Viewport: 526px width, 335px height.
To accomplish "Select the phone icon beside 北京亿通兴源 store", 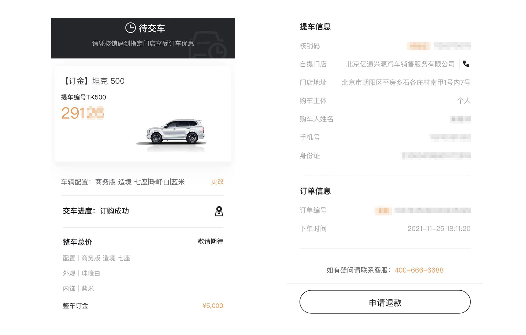I will click(466, 64).
